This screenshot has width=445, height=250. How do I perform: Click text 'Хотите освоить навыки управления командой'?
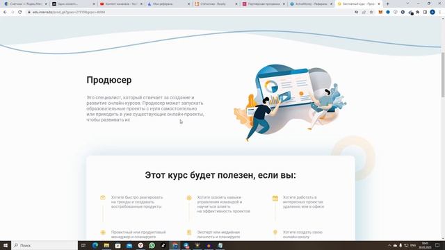(x=224, y=204)
